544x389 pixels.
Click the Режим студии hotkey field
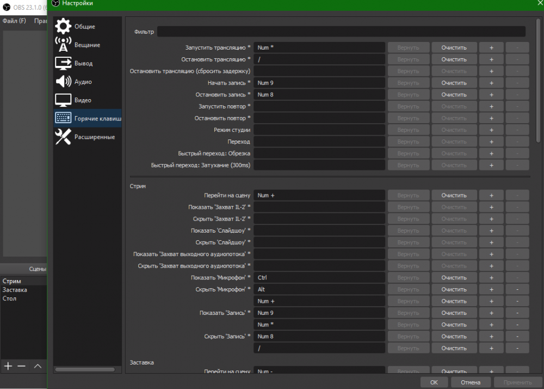(x=319, y=130)
